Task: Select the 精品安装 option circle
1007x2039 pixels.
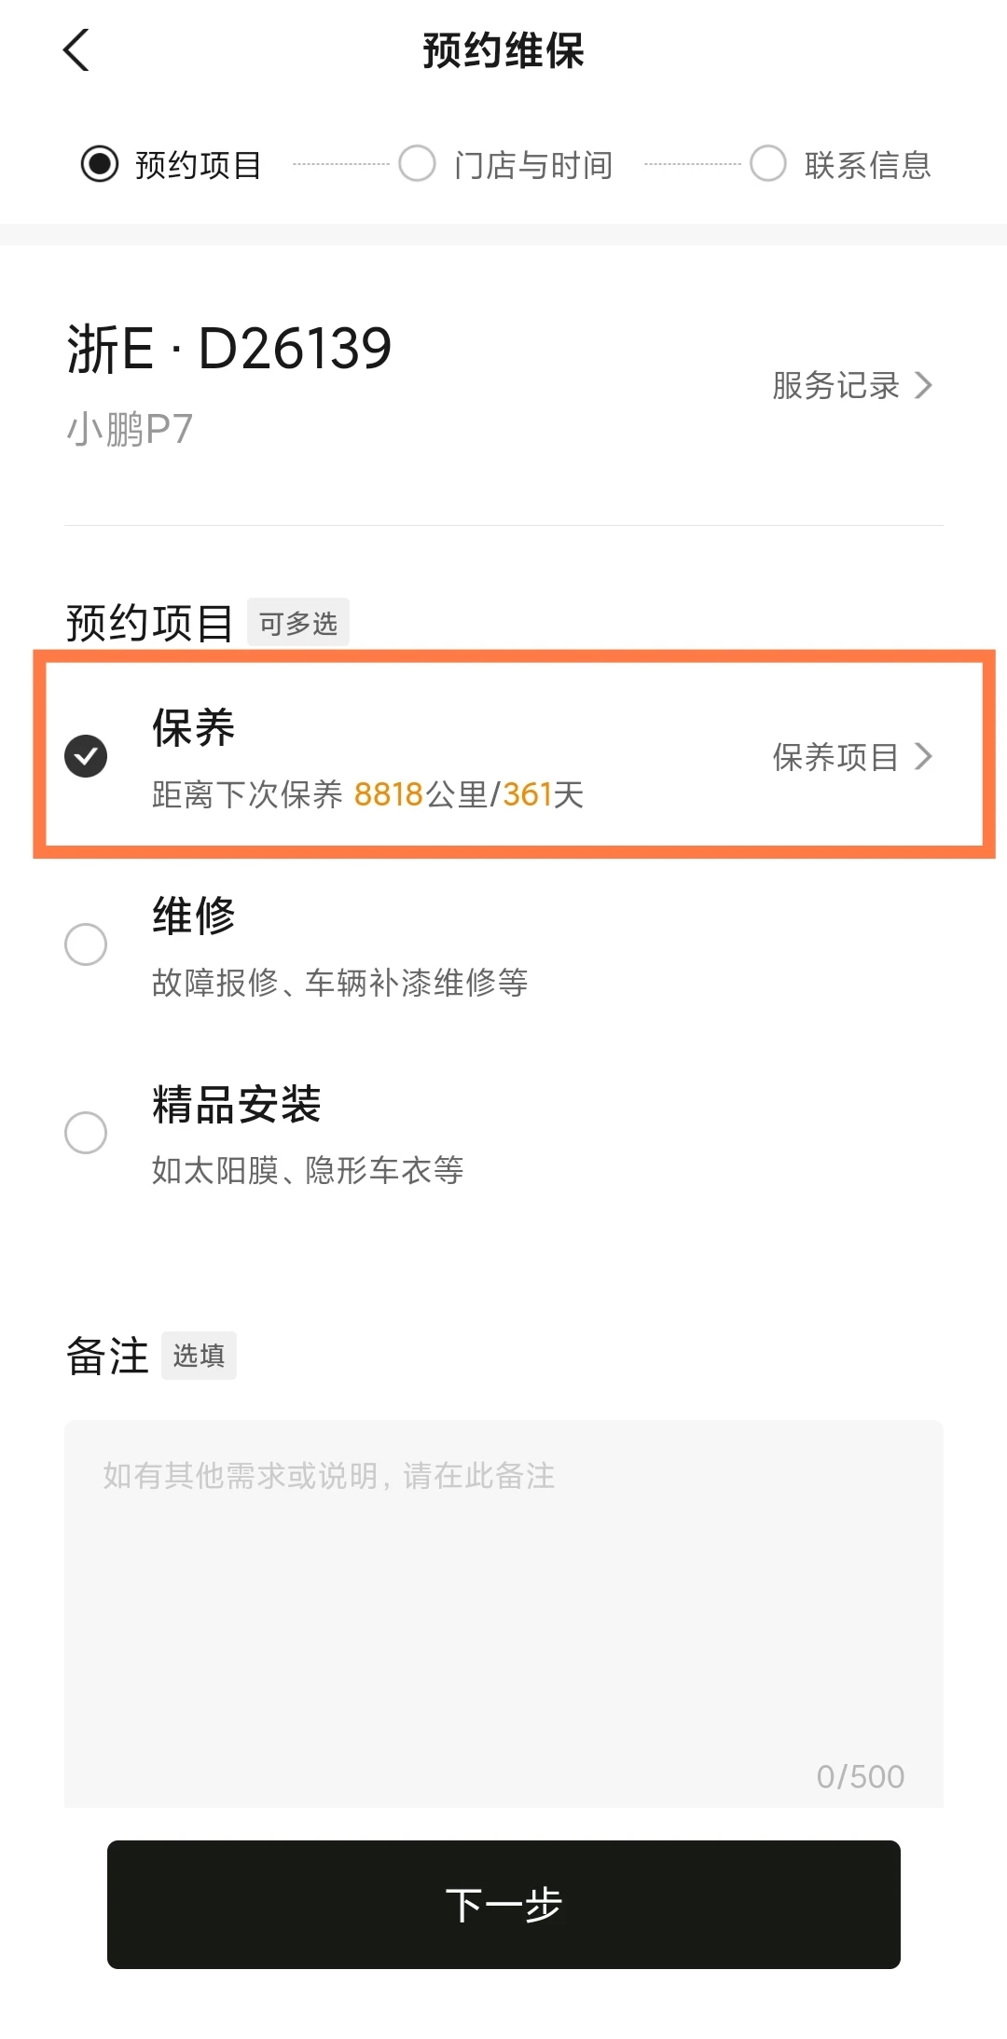Action: 86,1133
